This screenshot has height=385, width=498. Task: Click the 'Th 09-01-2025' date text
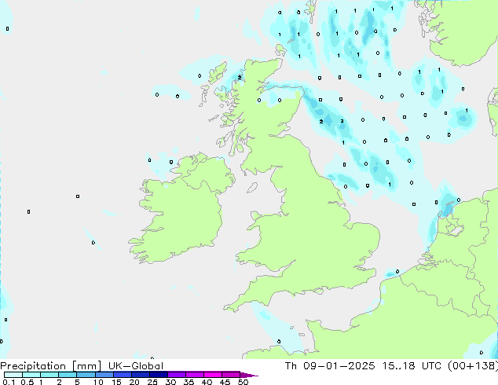(x=330, y=366)
